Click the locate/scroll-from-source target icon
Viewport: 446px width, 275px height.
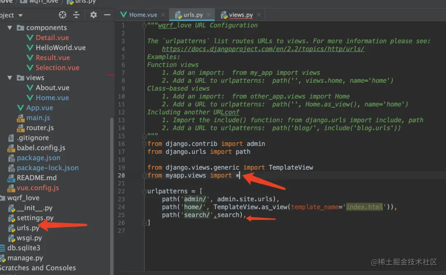pyautogui.click(x=63, y=15)
